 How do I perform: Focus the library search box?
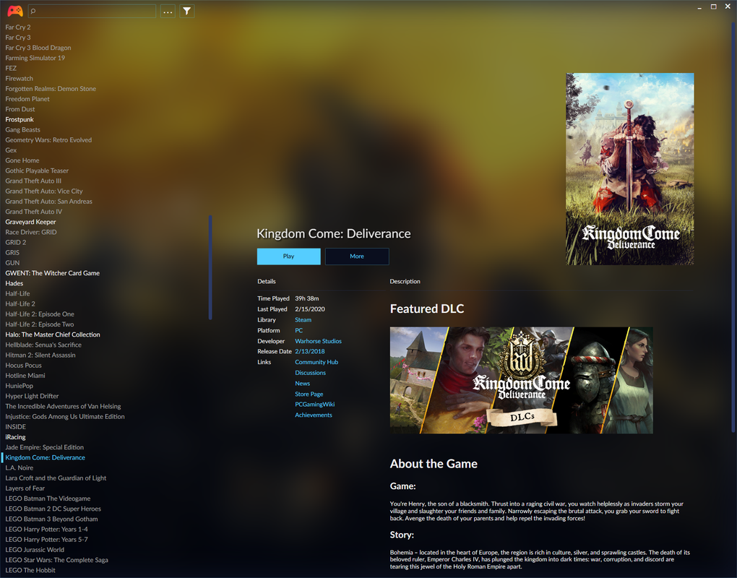(92, 12)
